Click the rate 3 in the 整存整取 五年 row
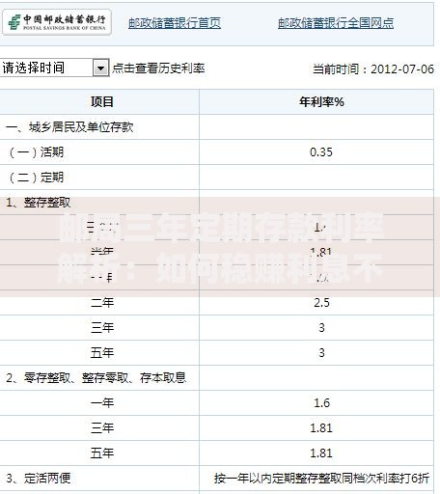This screenshot has width=440, height=494. (321, 353)
